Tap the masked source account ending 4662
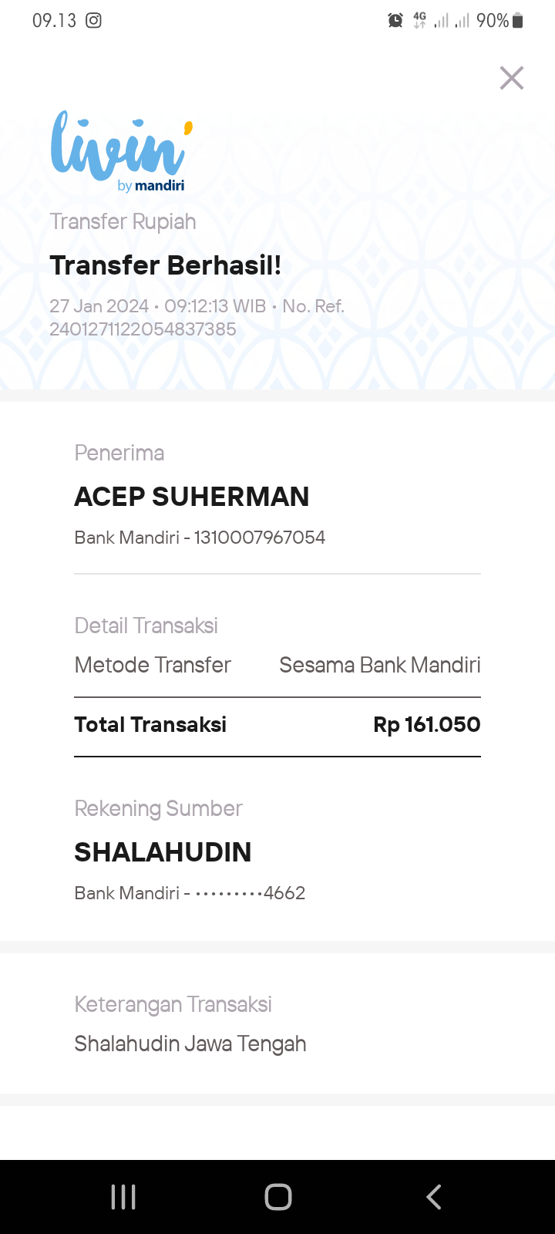The width and height of the screenshot is (555, 1234). point(251,893)
